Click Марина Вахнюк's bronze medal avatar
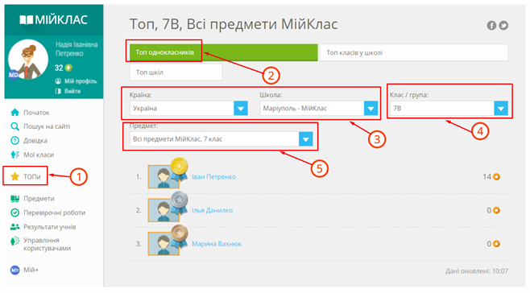The height and width of the screenshot is (293, 530). coord(168,241)
